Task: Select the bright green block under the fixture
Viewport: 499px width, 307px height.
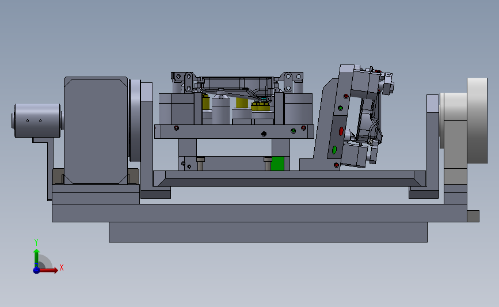Action: coord(277,164)
